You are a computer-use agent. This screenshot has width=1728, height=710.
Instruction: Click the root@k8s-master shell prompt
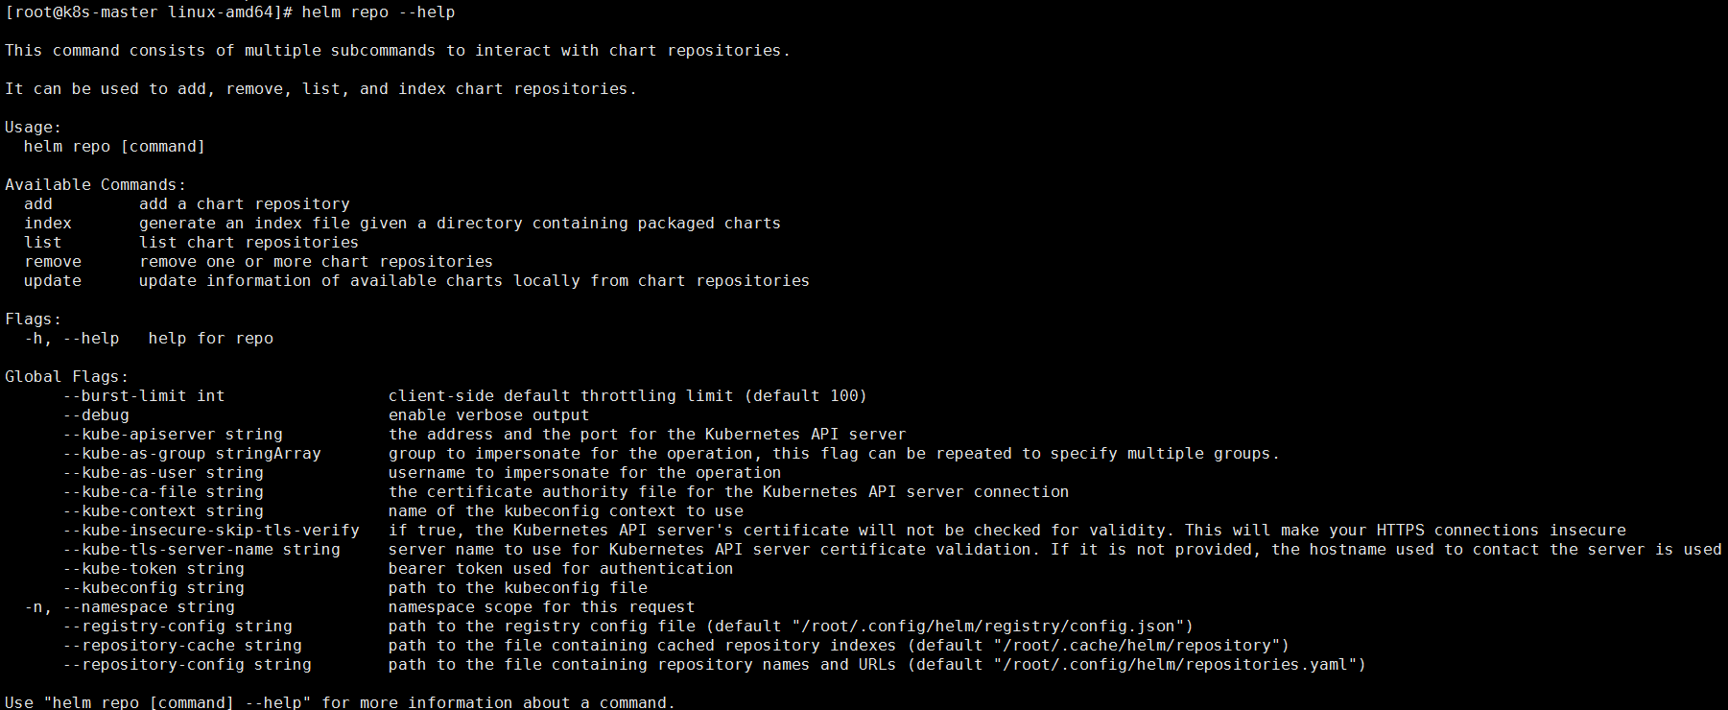149,12
